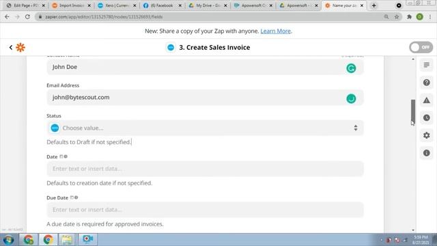Click the browser back arrow
Screen dimensions: 437x246
coord(7,16)
